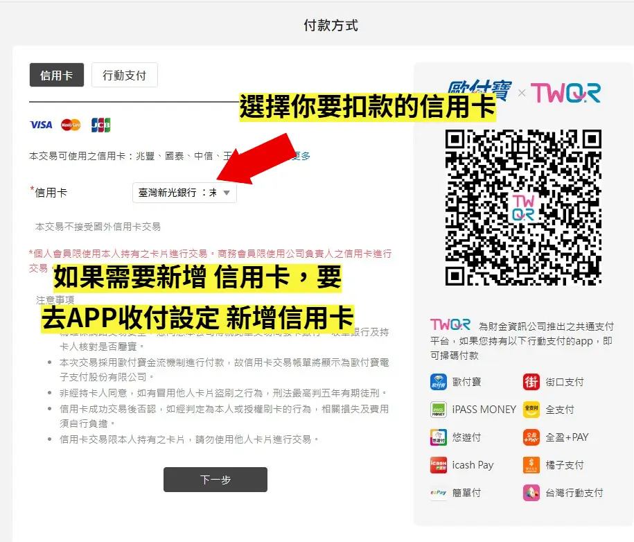The height and width of the screenshot is (542, 634).
Task: Click the 本交易不接受國外信用卡交易 notice
Action: (x=98, y=227)
